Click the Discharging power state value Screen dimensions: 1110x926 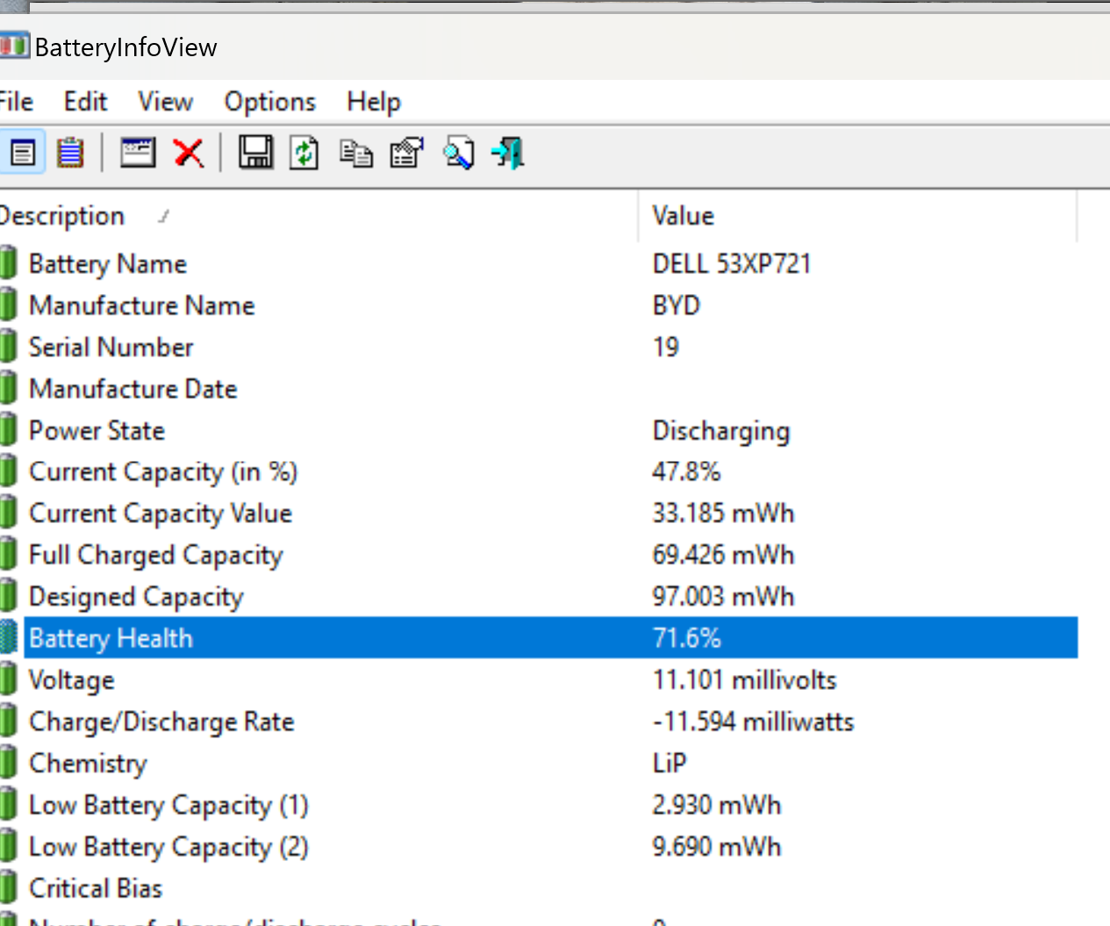click(721, 431)
